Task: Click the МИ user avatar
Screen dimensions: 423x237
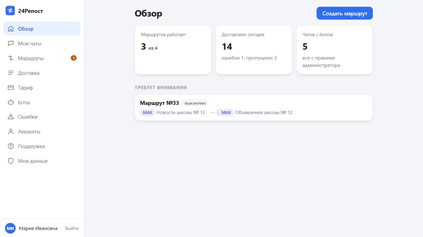Action: pos(10,228)
